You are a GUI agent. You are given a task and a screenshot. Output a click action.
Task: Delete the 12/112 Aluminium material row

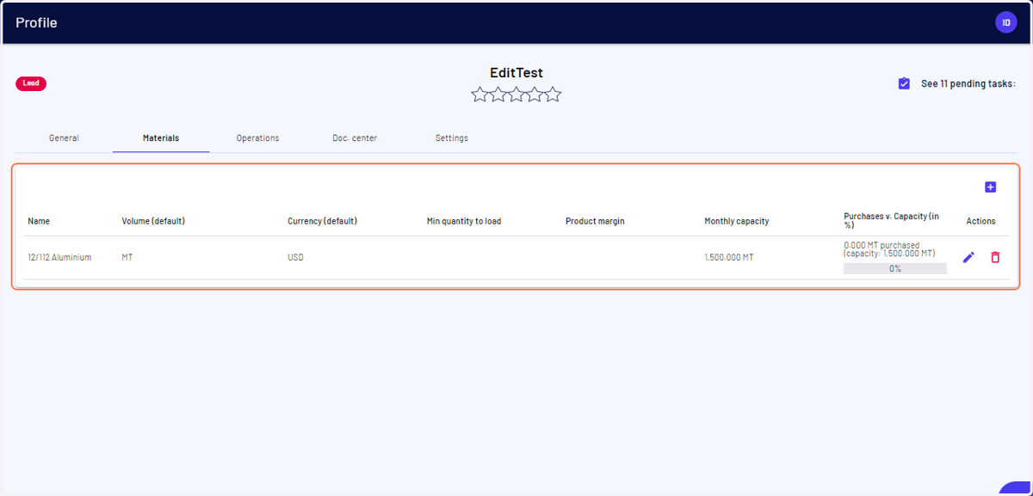click(x=995, y=257)
